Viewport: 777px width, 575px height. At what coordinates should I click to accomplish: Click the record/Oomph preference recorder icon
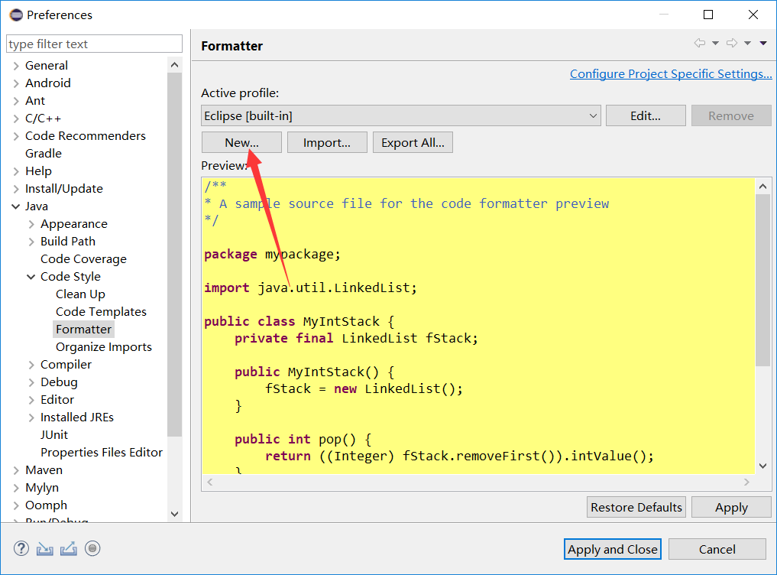click(x=92, y=548)
